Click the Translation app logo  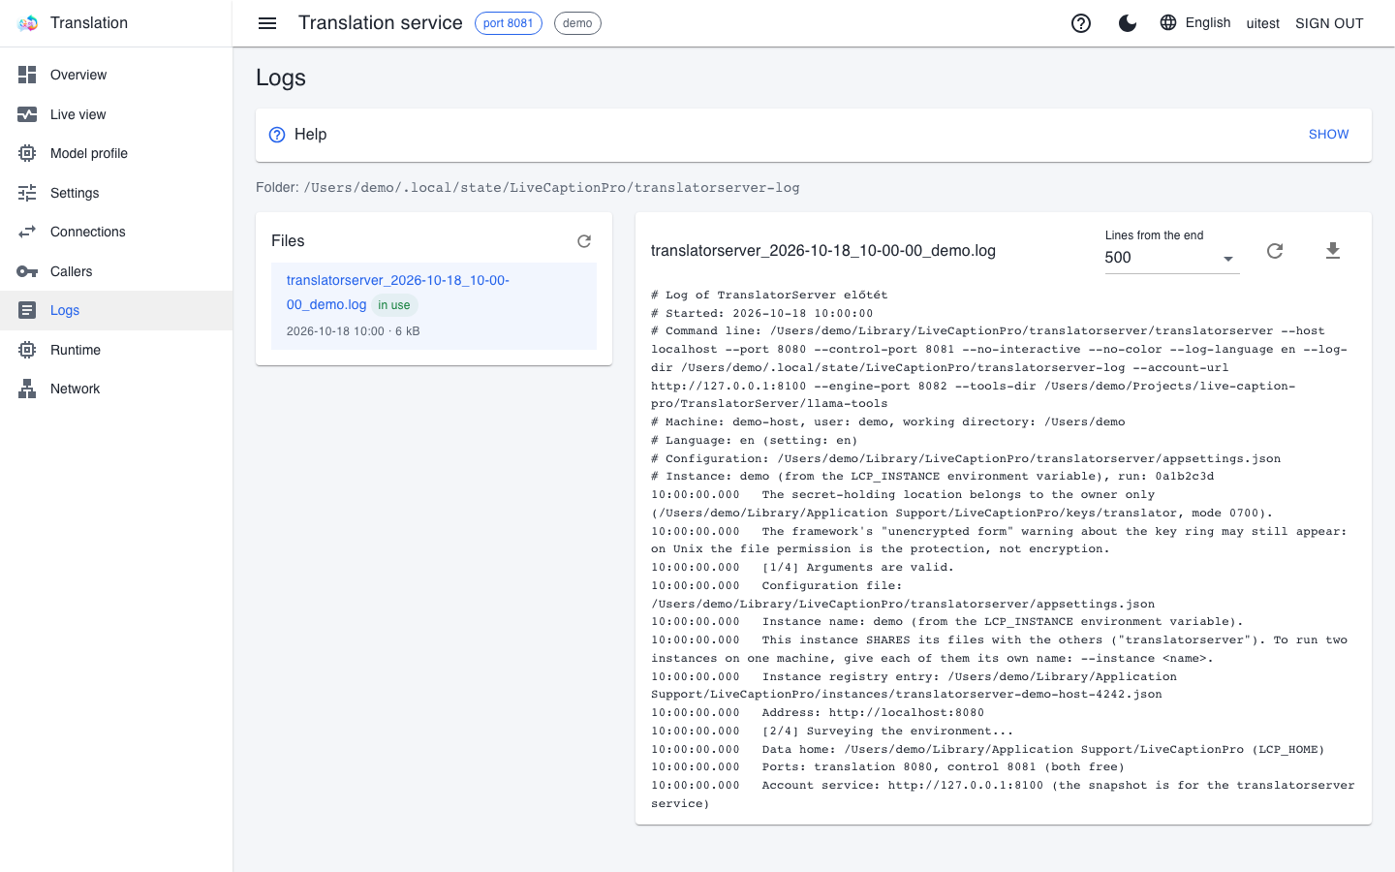coord(27,23)
